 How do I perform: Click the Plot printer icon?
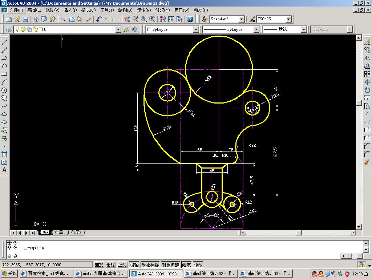click(x=36, y=19)
